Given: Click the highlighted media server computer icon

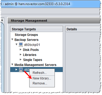Looking at the screenshot, I should point(21,70).
